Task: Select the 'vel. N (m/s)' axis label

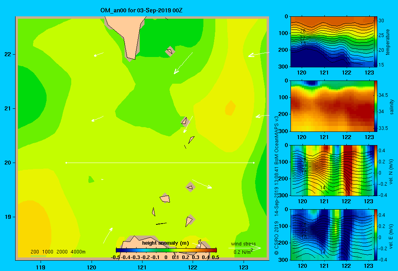Action: pos(391,172)
